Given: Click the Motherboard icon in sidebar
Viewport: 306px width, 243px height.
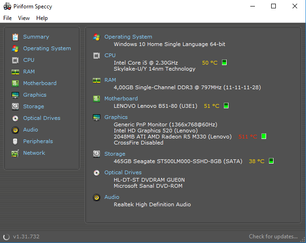Looking at the screenshot, I should tap(15, 84).
